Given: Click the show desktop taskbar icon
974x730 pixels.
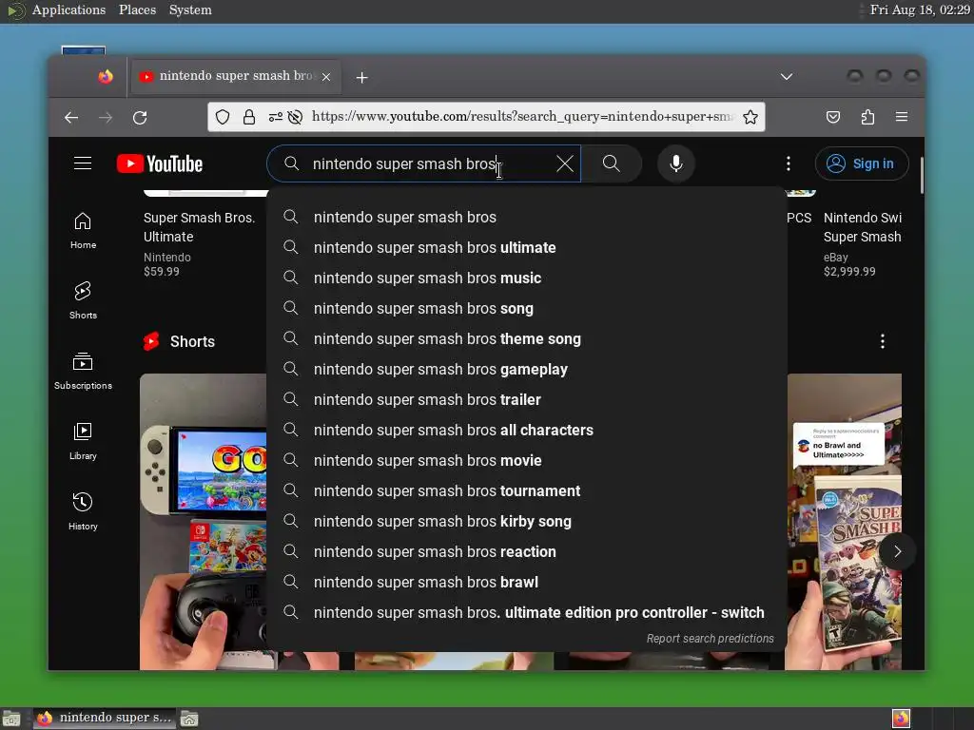Looking at the screenshot, I should coord(11,719).
